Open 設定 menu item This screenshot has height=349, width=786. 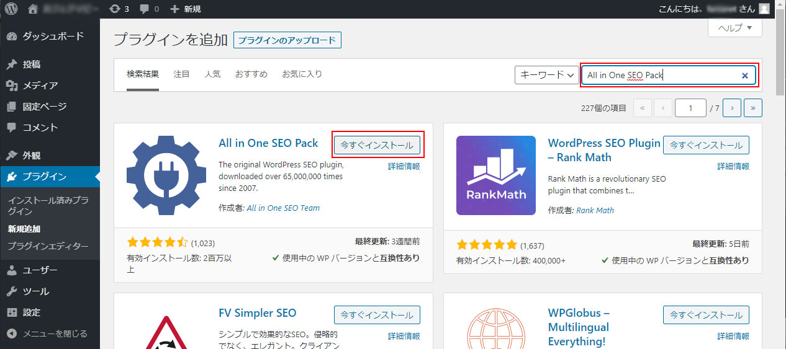[x=50, y=312]
